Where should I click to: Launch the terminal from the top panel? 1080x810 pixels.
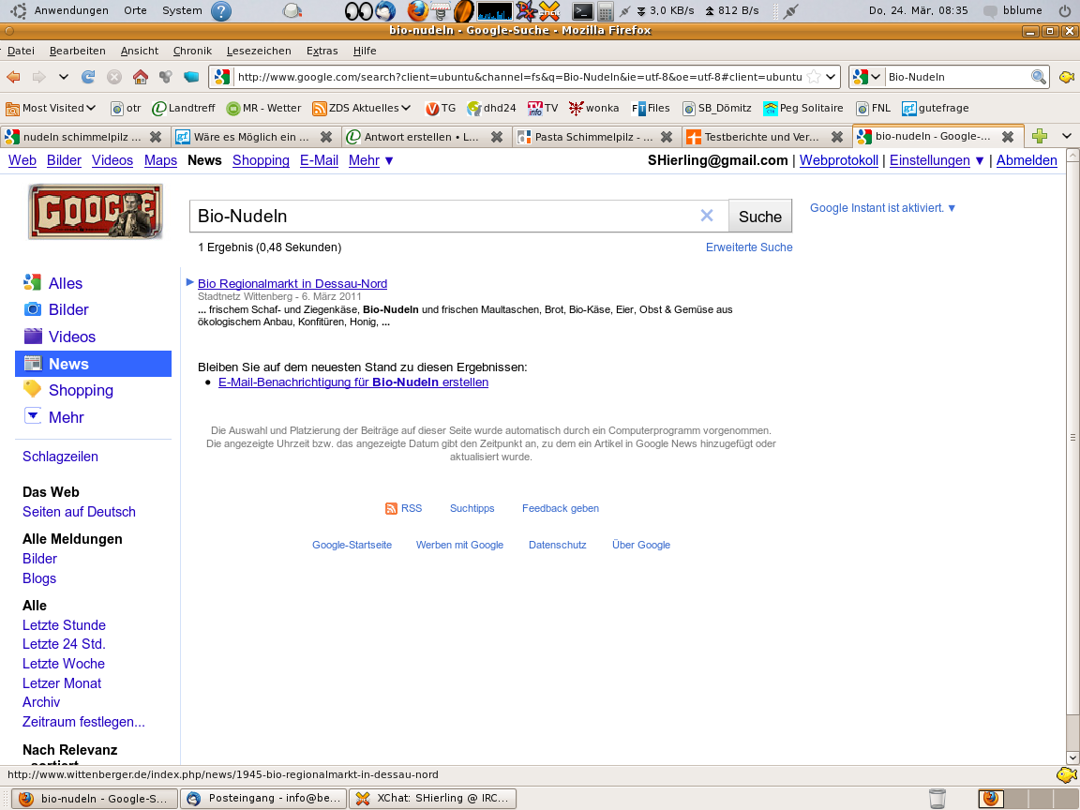582,11
